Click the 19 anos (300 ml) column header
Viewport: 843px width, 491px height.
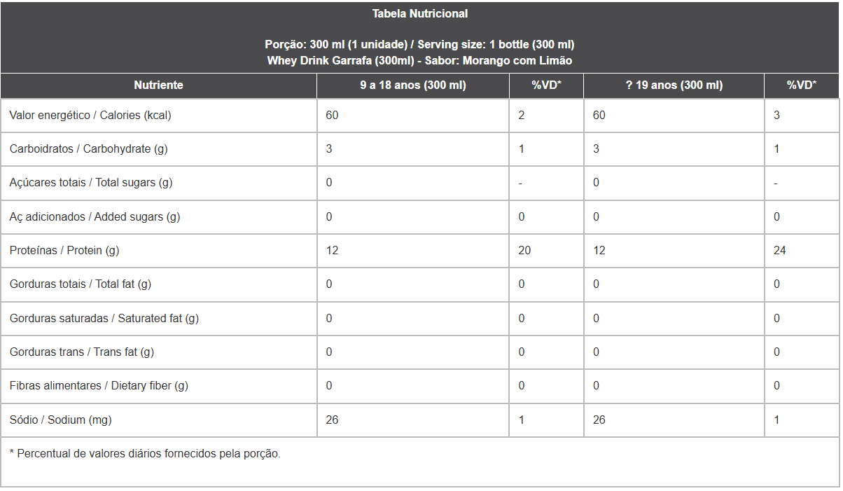click(674, 85)
